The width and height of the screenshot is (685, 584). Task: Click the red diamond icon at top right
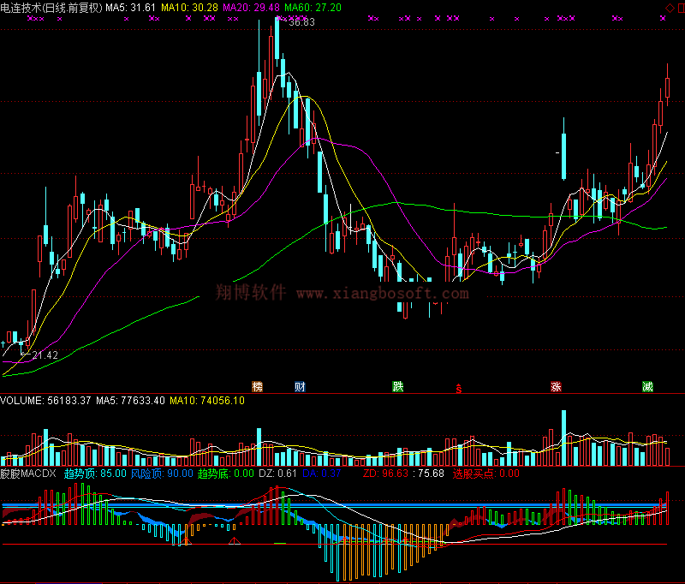pyautogui.click(x=668, y=8)
